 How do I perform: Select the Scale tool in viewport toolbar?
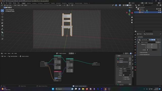point(2,23)
